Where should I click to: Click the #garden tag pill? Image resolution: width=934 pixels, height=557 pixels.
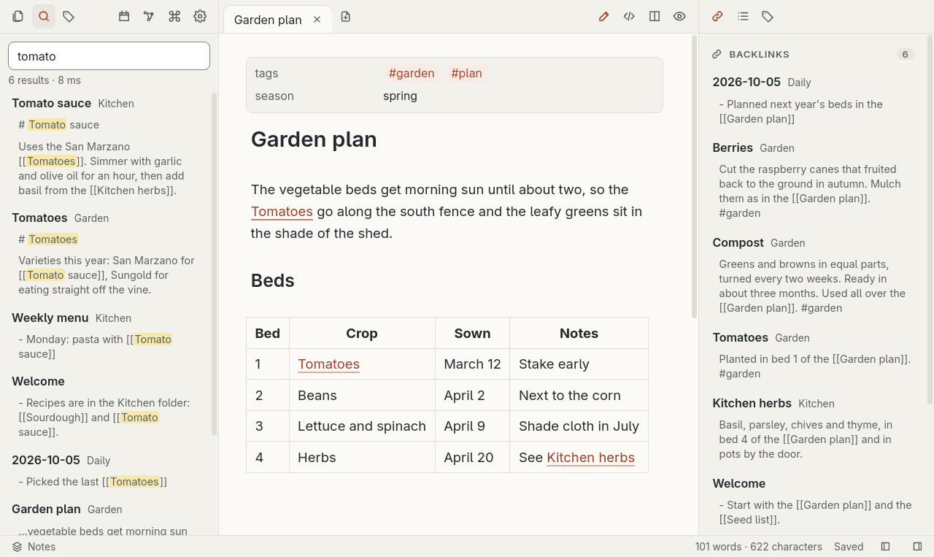pos(412,73)
